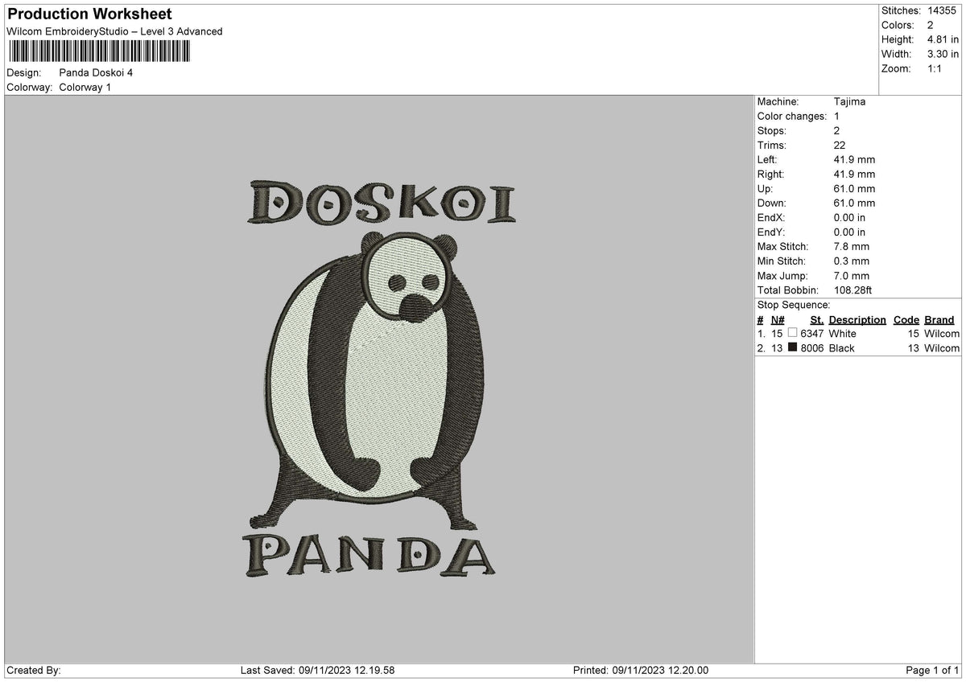
Task: Click the Max Jump value '7.0 mm'
Action: pos(852,276)
